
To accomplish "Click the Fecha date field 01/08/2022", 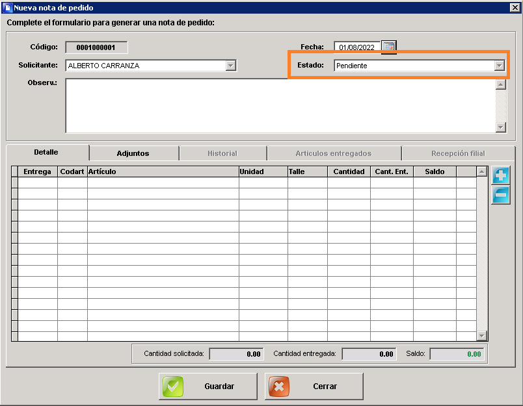I will point(356,47).
